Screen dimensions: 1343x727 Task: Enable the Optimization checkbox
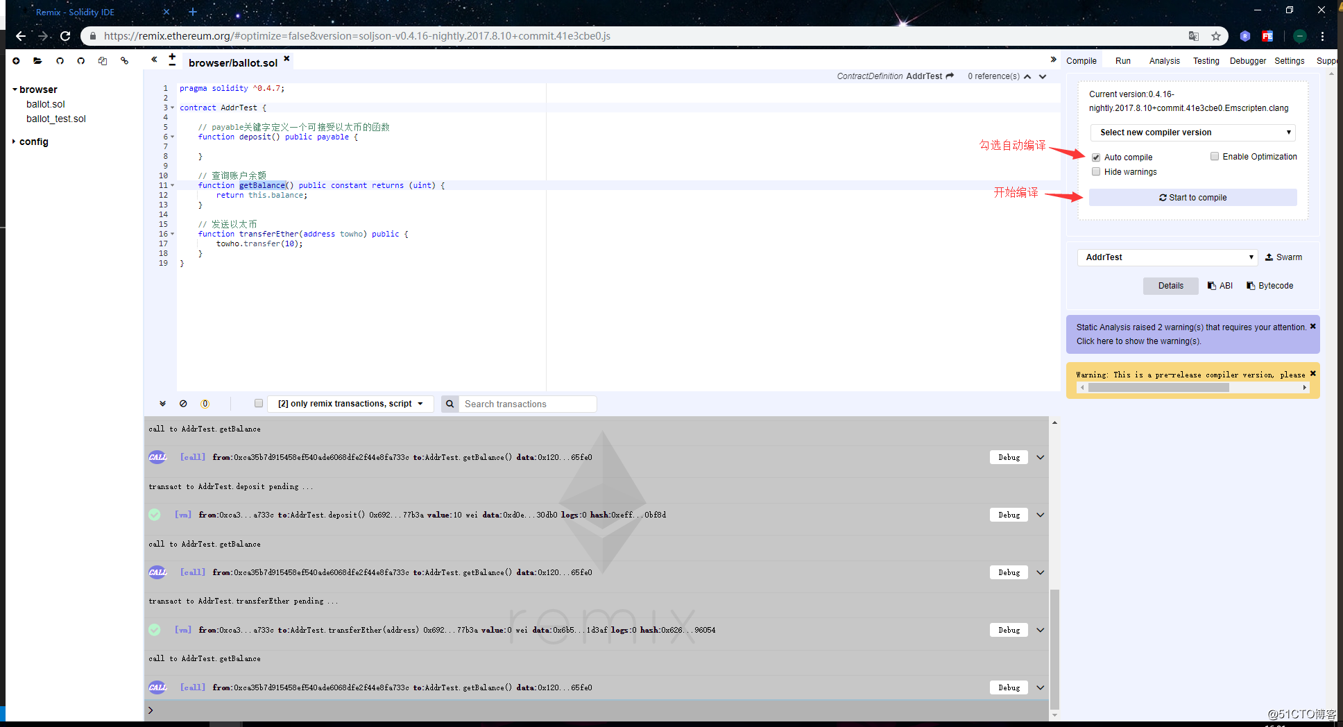pyautogui.click(x=1215, y=157)
